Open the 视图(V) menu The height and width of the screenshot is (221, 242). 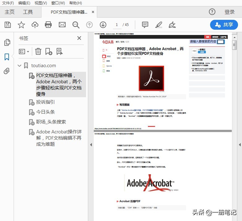coord(41,3)
